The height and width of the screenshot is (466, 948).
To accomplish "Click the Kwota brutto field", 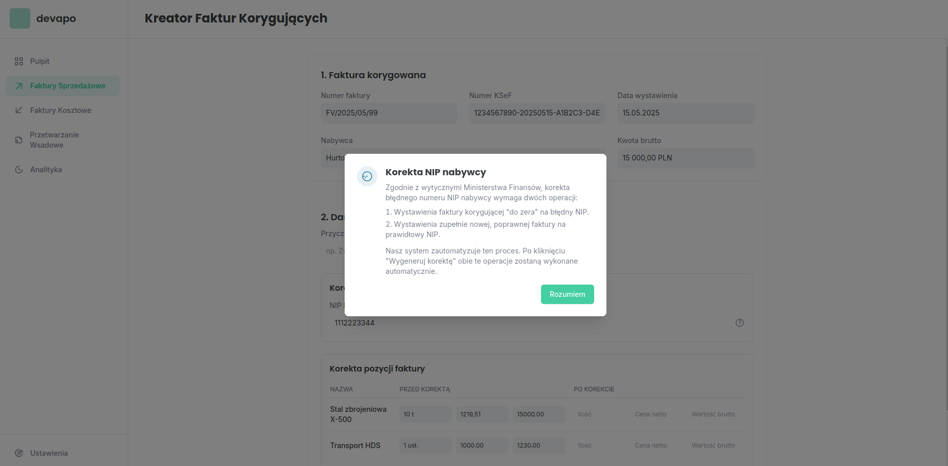I will point(685,158).
